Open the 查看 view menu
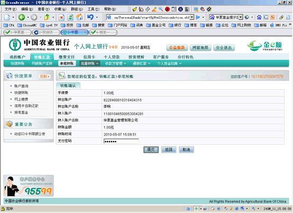Image resolution: width=293 pixels, height=213 pixels. click(43, 9)
